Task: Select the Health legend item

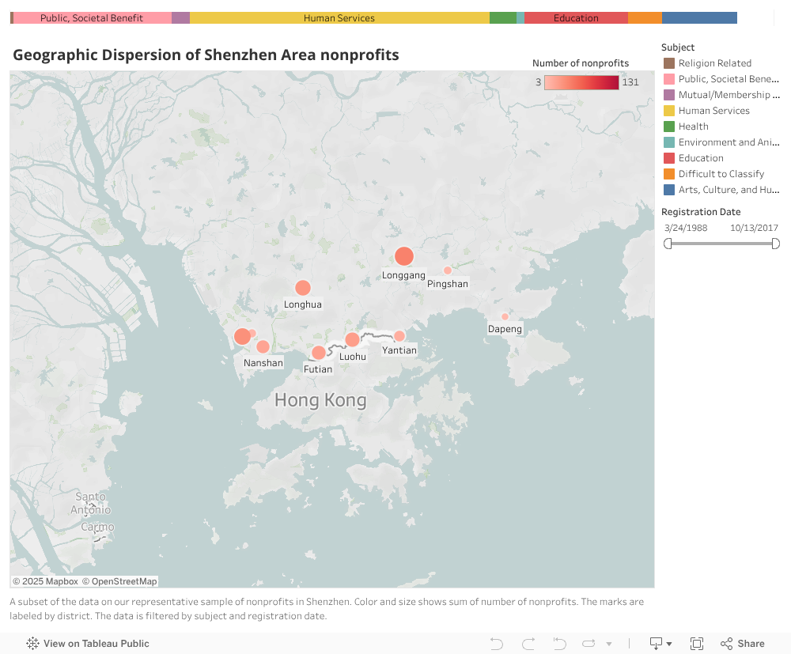Action: 693,127
